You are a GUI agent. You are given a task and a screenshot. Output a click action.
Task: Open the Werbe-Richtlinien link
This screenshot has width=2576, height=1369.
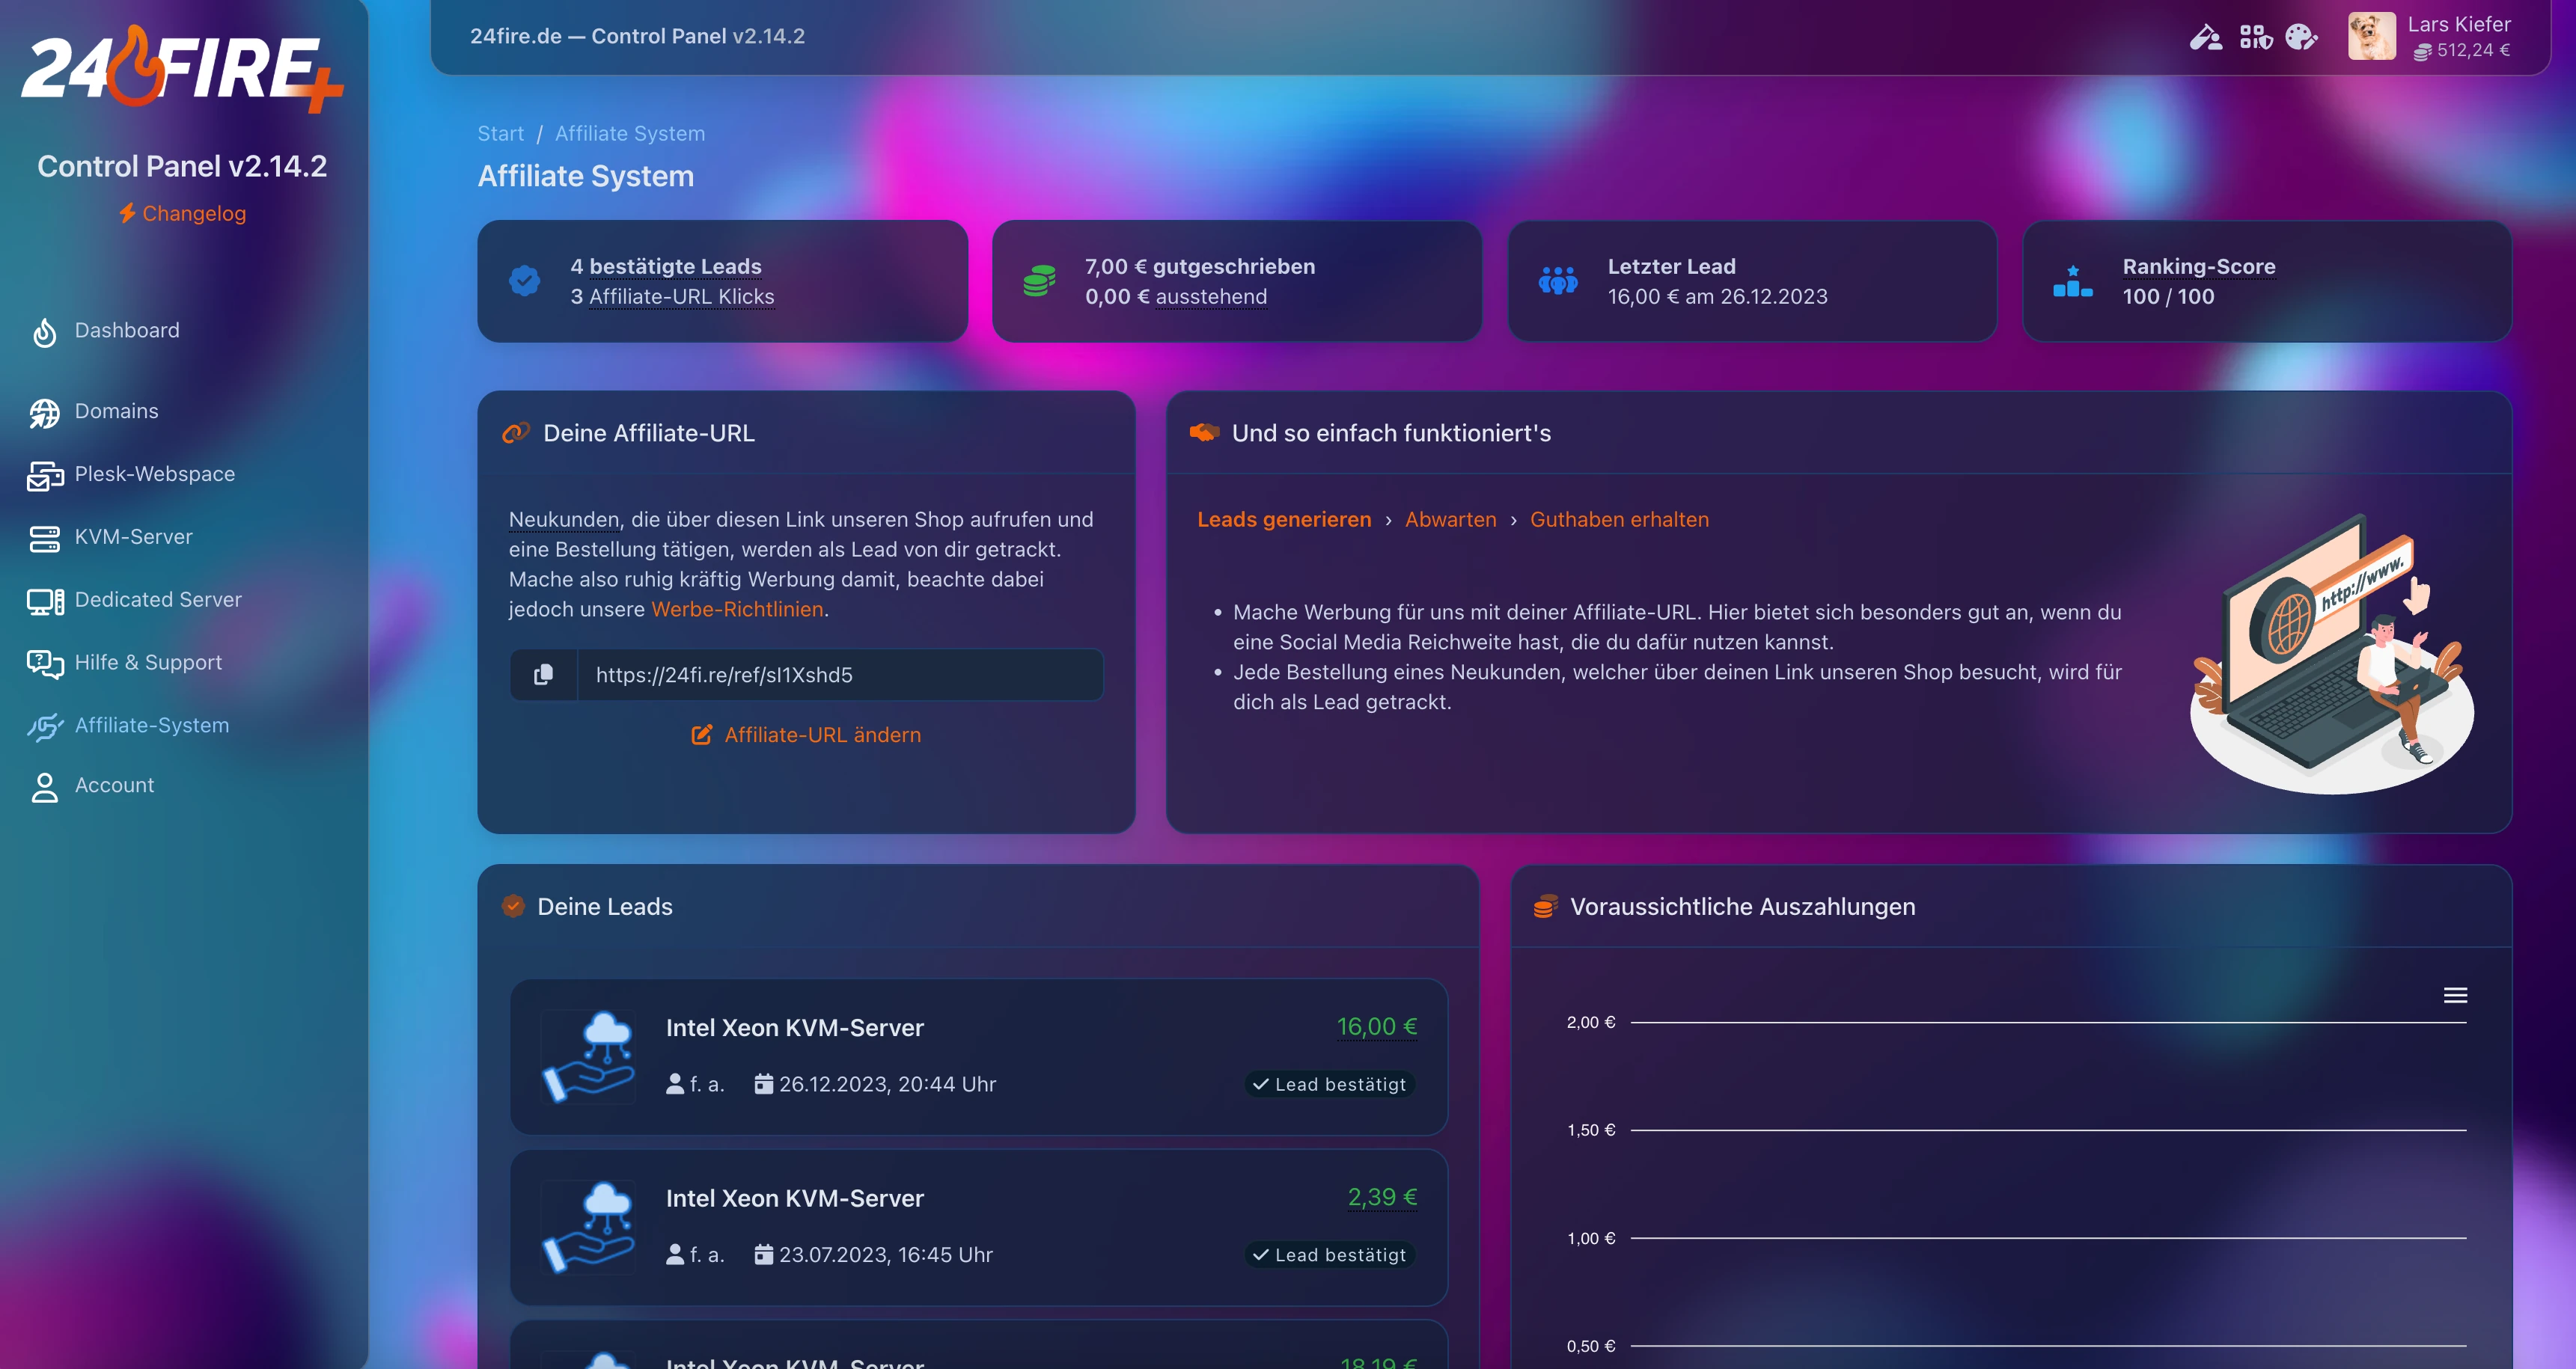[x=737, y=610]
